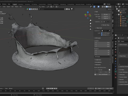
Task: Uncheck Lock To 3D Cursor checkbox
Action: tap(102, 33)
